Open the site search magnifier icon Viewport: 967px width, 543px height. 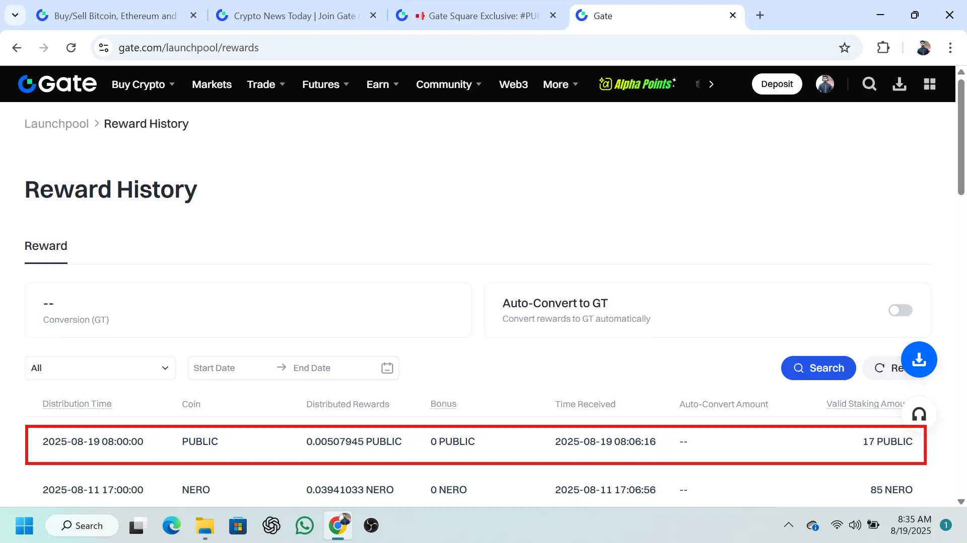(x=869, y=84)
